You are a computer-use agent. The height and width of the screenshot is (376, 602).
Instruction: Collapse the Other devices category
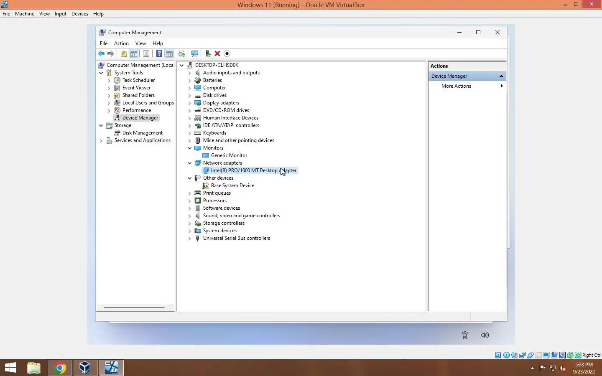[x=190, y=178]
